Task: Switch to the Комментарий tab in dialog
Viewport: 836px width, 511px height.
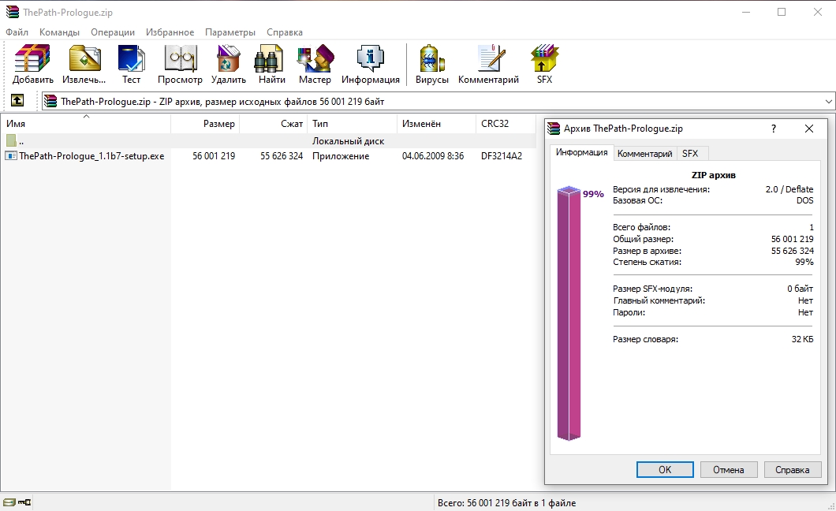Action: [644, 154]
